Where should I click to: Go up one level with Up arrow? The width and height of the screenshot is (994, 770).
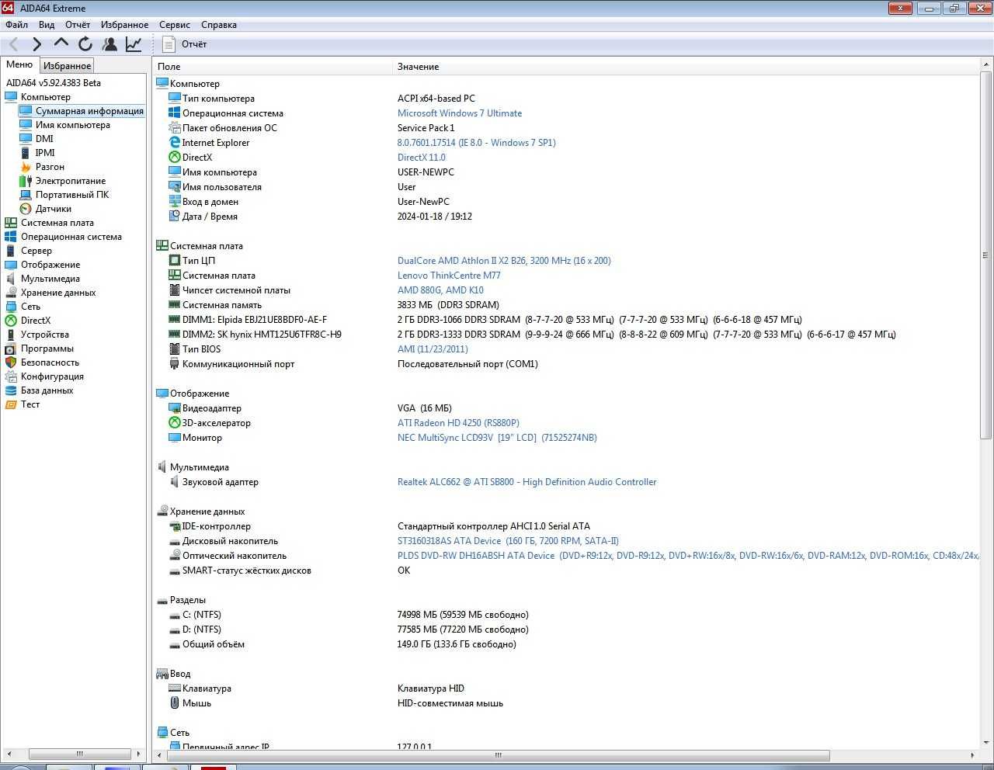(x=61, y=44)
